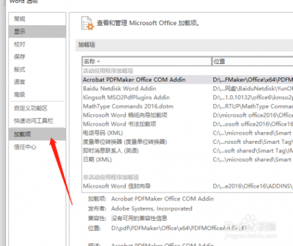The image size is (293, 246).
Task: Sort add-ins by 名称 column header
Action: pyautogui.click(x=147, y=61)
